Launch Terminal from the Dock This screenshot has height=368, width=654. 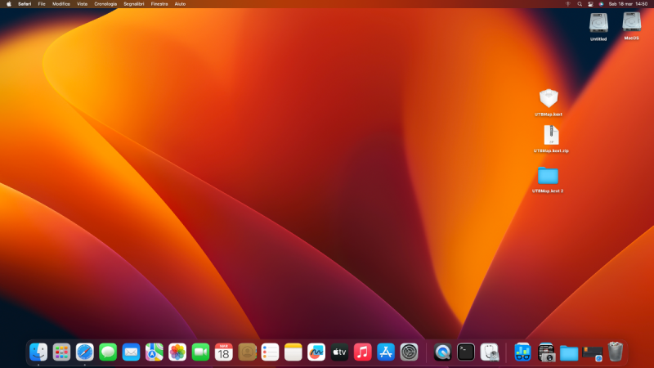(x=466, y=352)
